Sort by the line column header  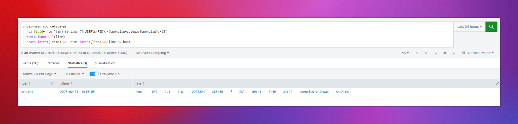(x=140, y=84)
